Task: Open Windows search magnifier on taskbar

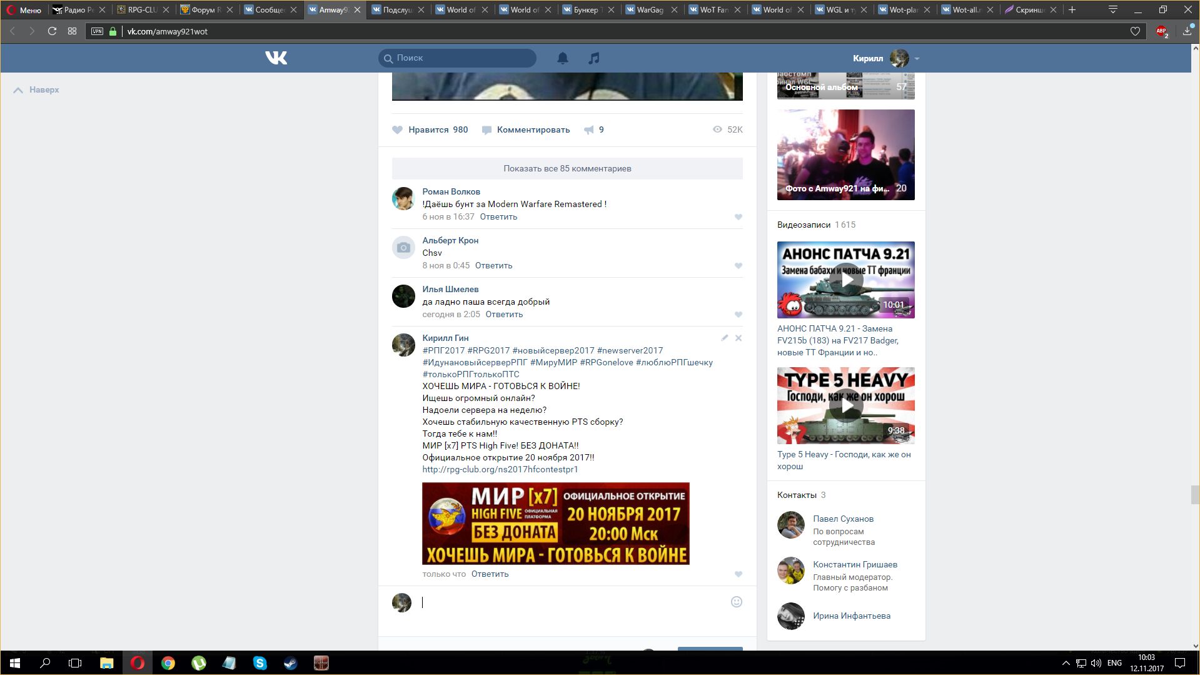Action: (x=45, y=663)
